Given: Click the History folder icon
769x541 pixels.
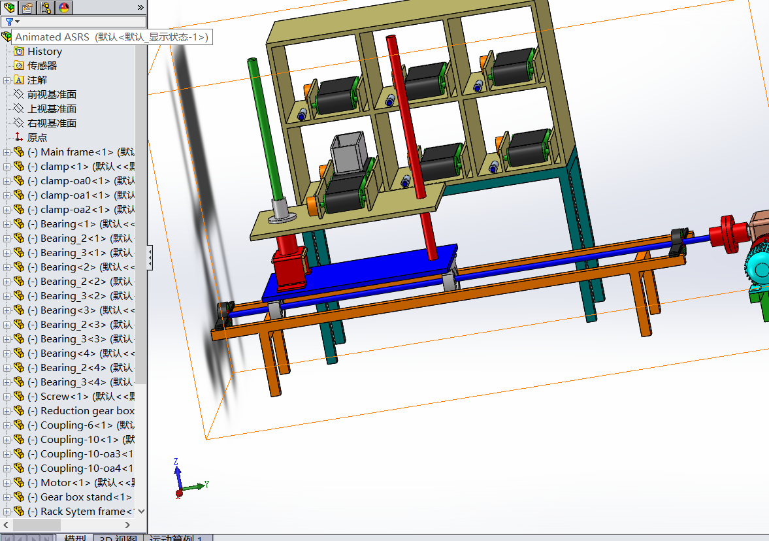Looking at the screenshot, I should [19, 52].
